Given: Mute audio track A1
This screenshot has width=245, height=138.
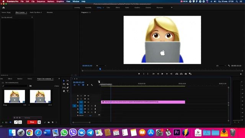Looking at the screenshot, I should pos(88,106).
